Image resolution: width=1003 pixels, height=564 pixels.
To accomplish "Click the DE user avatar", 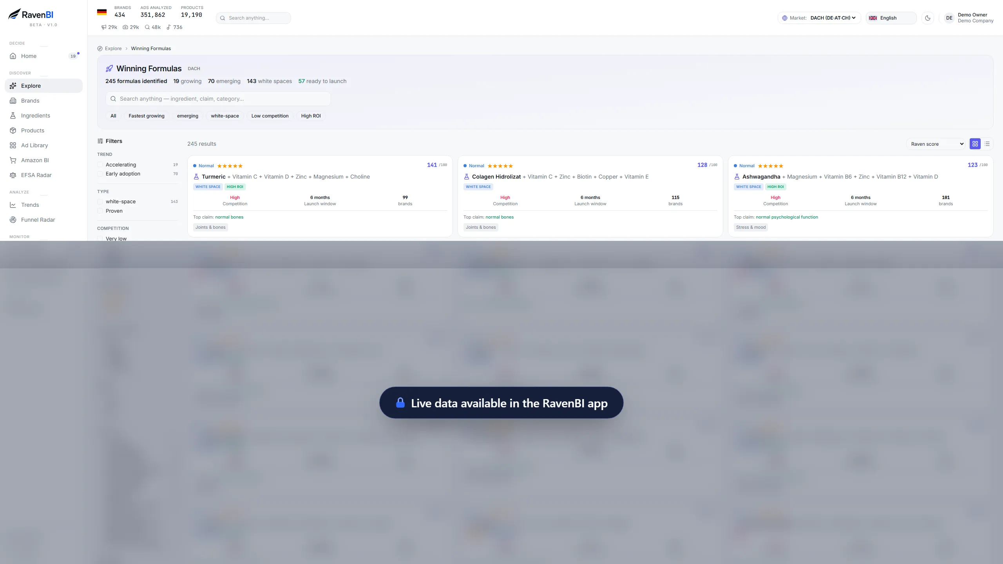I will pyautogui.click(x=949, y=18).
